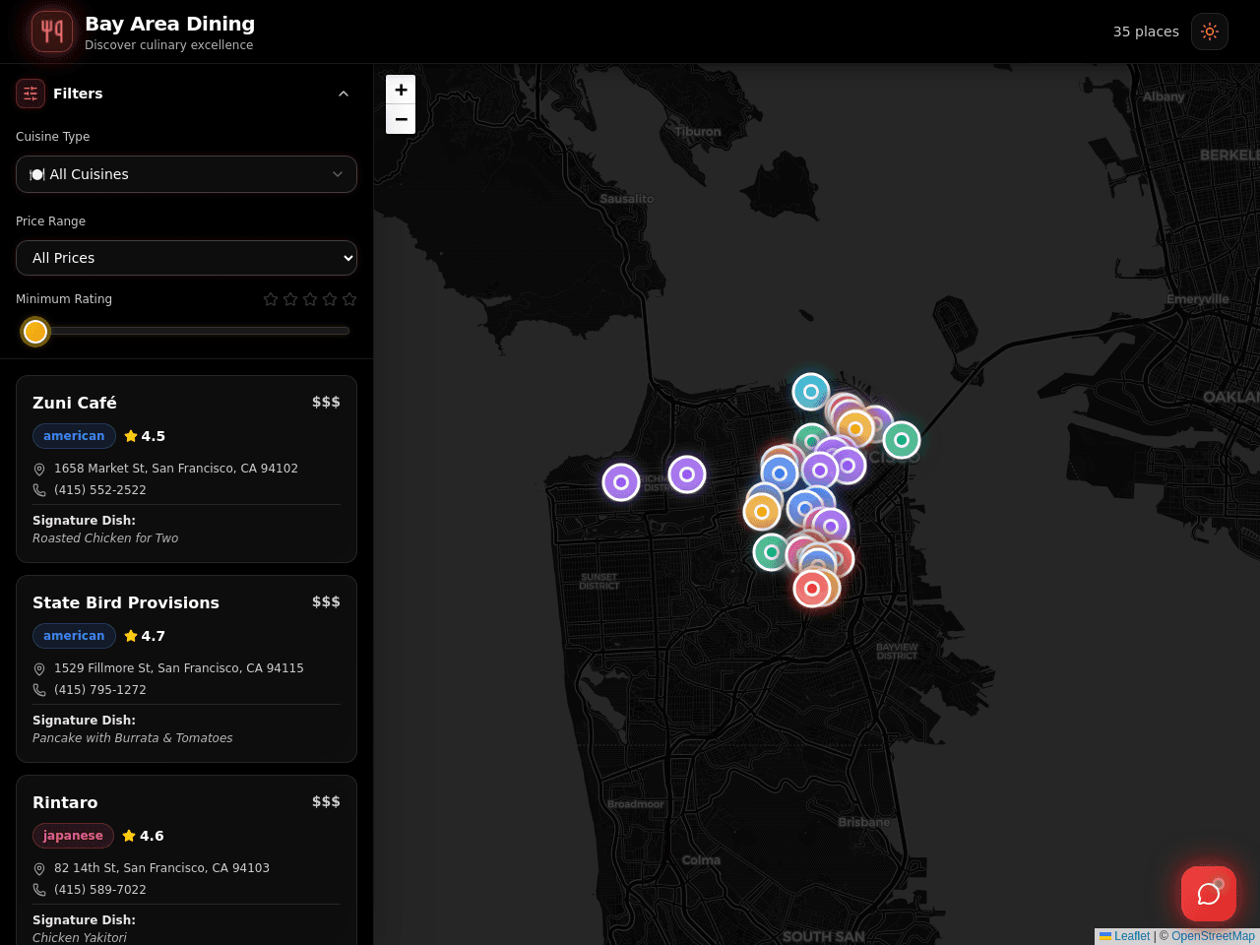Toggle the light/dark theme sun icon
1260x945 pixels.
[1210, 31]
